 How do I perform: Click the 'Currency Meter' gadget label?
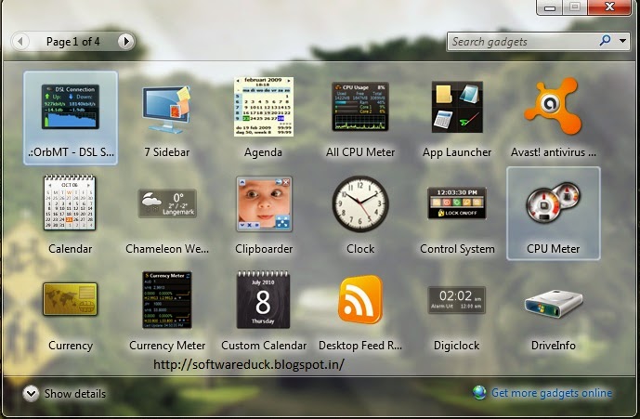tap(167, 346)
